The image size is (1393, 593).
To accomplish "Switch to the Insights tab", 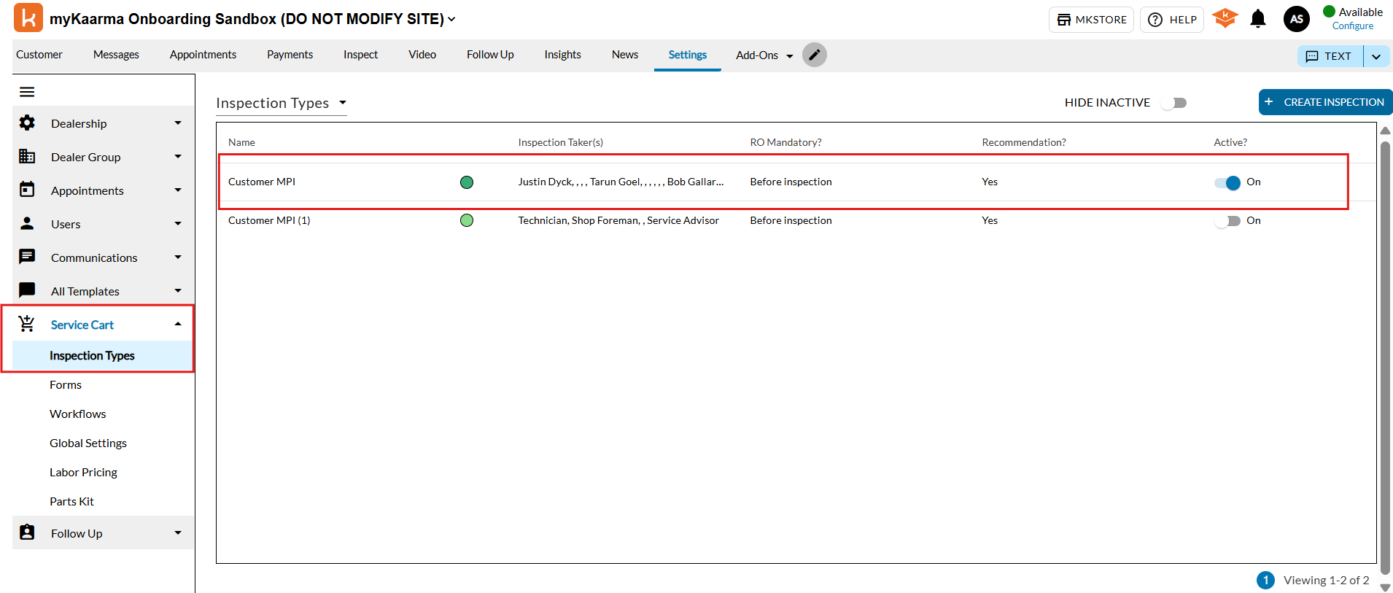I will coord(562,55).
